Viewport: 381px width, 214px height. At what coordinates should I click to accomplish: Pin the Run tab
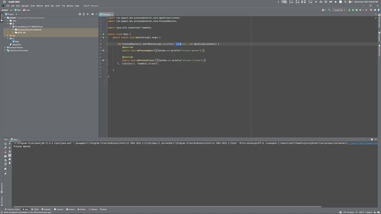point(5,174)
